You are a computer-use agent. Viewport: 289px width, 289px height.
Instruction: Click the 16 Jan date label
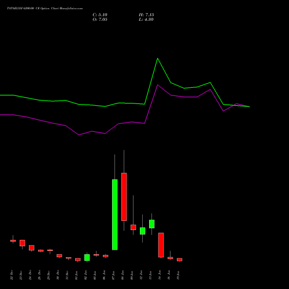169,275
